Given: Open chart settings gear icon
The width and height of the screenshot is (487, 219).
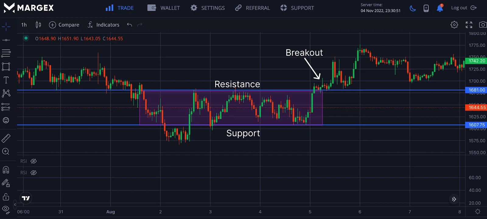Looking at the screenshot, I should (x=454, y=25).
